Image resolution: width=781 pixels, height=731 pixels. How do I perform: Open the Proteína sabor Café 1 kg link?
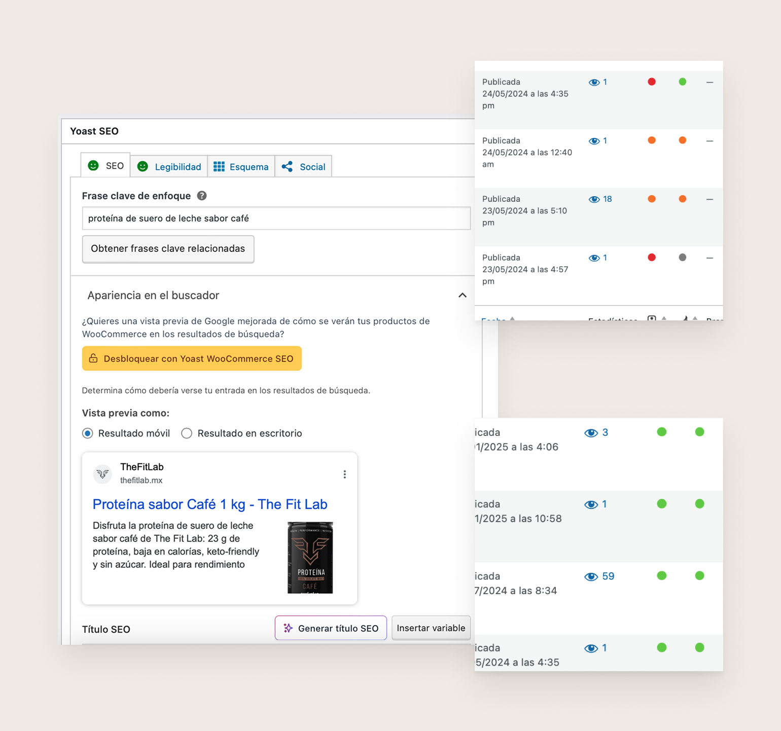(210, 504)
